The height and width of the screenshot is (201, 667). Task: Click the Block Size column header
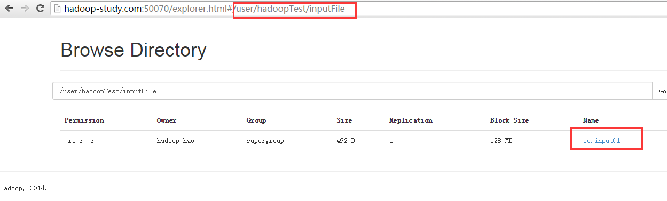(x=509, y=120)
